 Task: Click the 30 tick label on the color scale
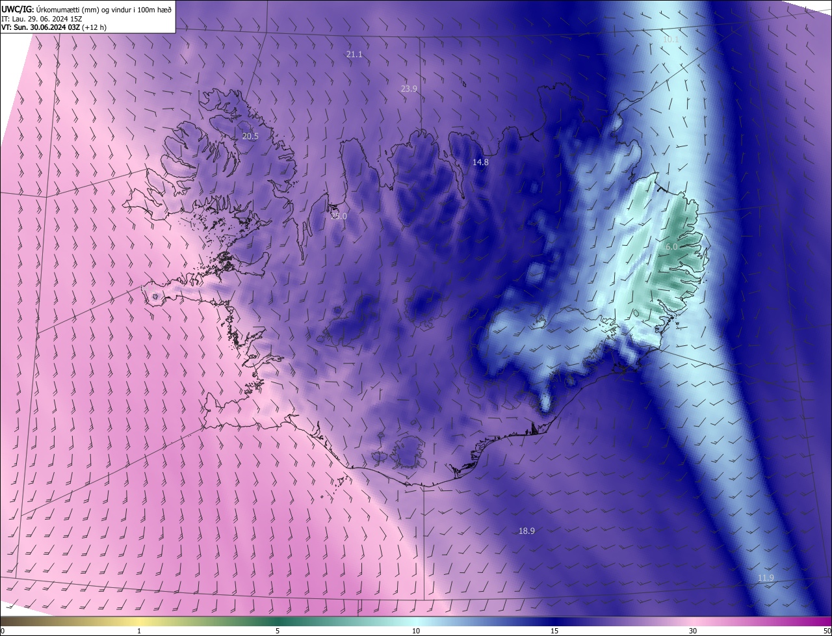click(x=693, y=631)
